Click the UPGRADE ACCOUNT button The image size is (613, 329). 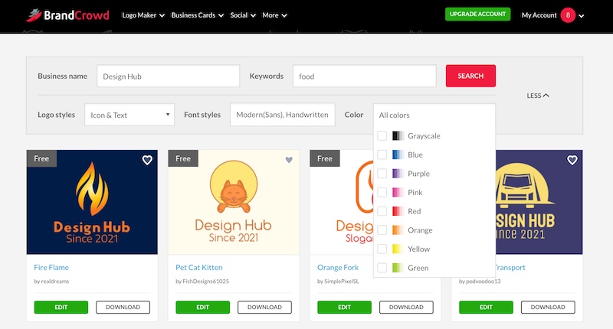(x=477, y=15)
